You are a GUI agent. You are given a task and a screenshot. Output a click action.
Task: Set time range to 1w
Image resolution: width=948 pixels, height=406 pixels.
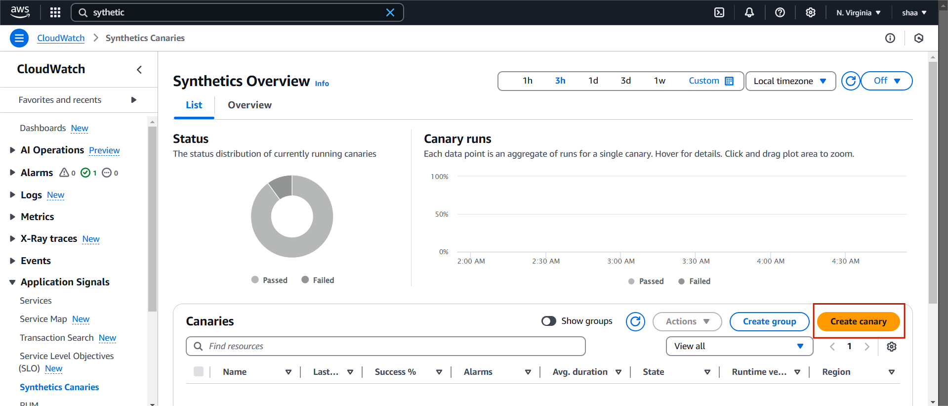pos(659,81)
